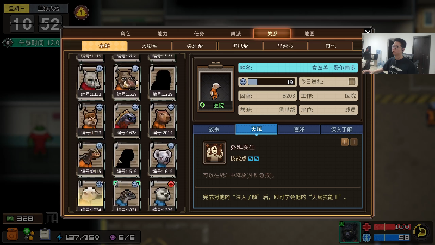Select the 黑爪帮 gang filter tab
This screenshot has height=245, width=435.
[x=240, y=46]
